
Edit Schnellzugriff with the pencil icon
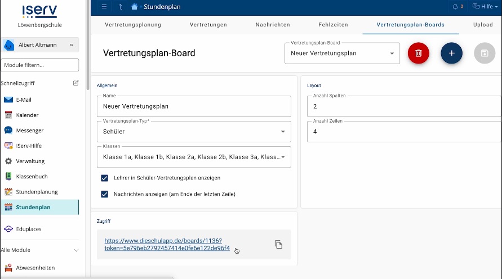click(75, 83)
